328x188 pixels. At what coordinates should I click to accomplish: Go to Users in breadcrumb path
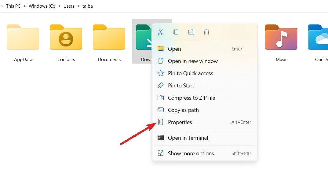69,6
